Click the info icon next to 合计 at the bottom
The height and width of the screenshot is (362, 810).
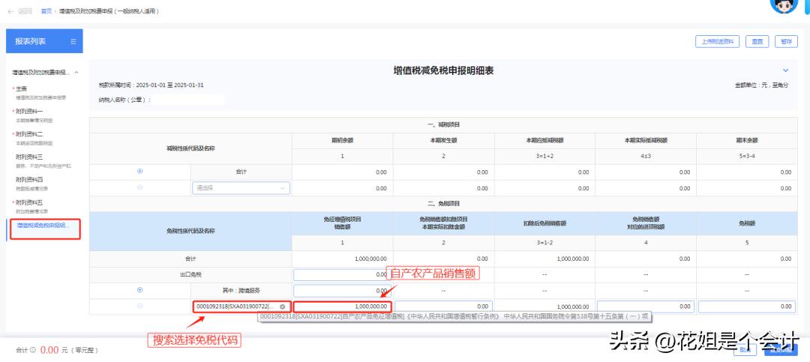pyautogui.click(x=34, y=349)
